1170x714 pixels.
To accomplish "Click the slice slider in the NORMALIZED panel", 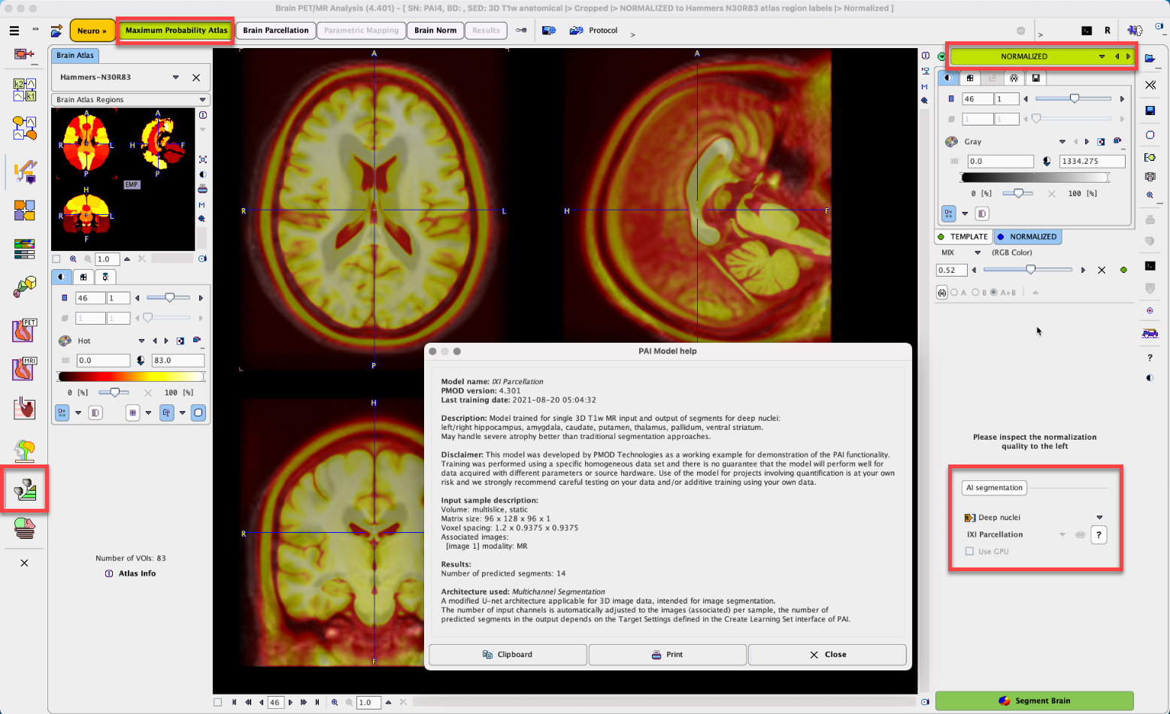I will [1073, 99].
